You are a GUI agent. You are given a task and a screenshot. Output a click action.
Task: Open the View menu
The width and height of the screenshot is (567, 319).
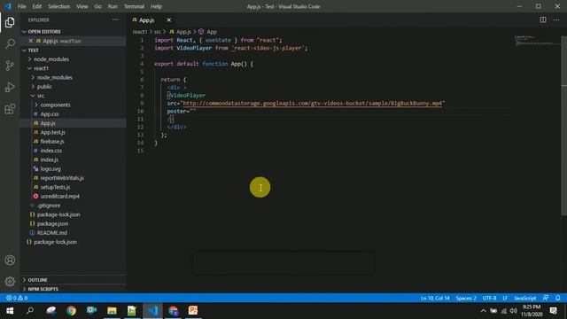(x=82, y=6)
